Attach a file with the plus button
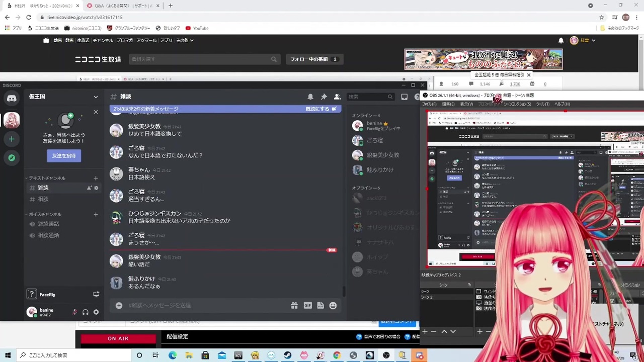This screenshot has height=362, width=644. pos(119,305)
